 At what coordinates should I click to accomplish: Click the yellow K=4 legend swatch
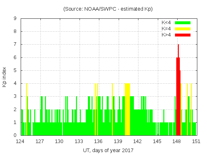click(183, 29)
